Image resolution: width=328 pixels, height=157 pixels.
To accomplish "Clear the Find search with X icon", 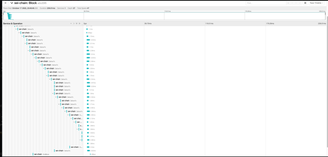I will [x=300, y=3].
